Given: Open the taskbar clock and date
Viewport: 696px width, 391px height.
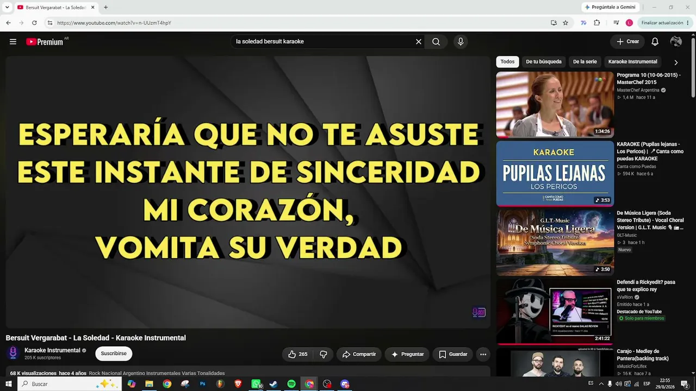Looking at the screenshot, I should pyautogui.click(x=664, y=384).
